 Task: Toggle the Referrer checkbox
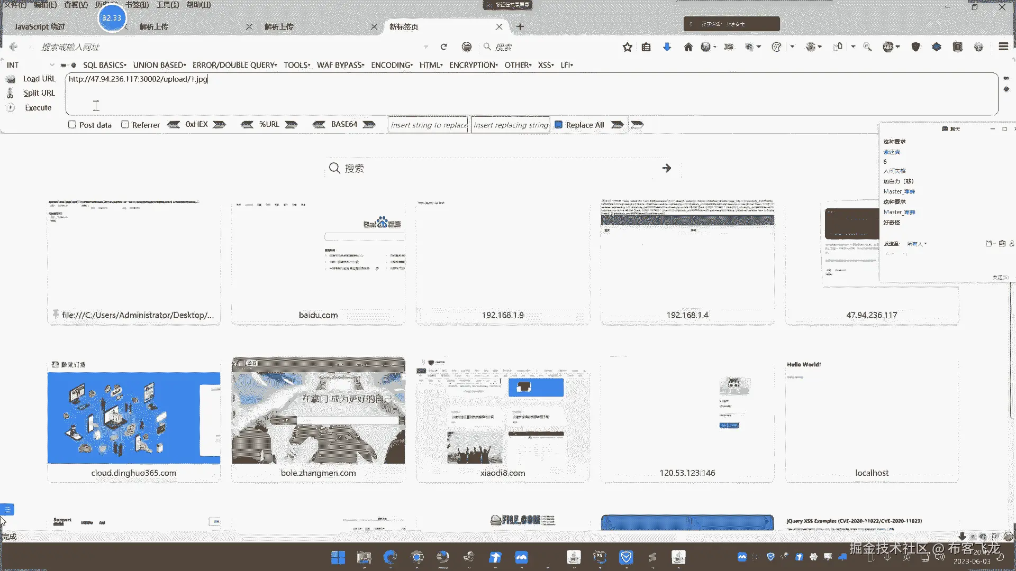(125, 125)
